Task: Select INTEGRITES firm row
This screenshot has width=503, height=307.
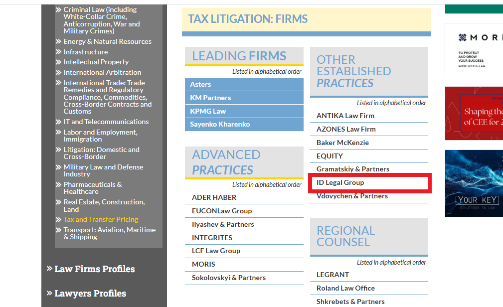Action: (244, 238)
